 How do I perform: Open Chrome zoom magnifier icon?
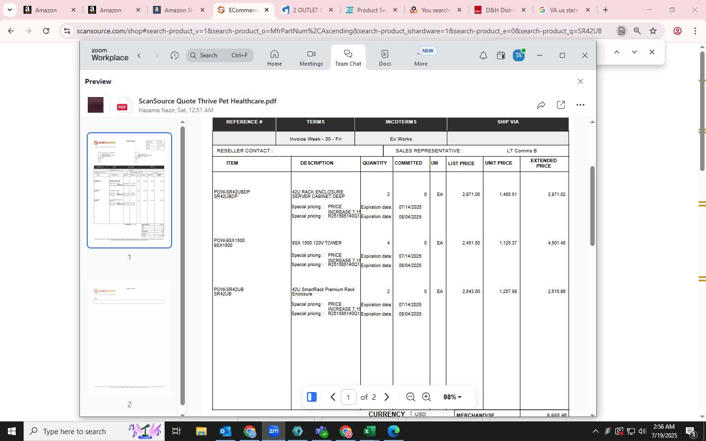[637, 31]
